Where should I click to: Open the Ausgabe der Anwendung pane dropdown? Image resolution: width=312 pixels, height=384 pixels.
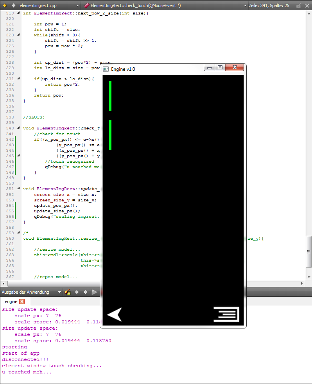pos(59,292)
